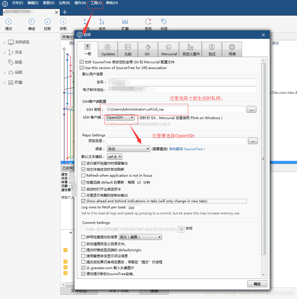
Task: Open the 文件(F) menu
Action: tap(18, 3)
